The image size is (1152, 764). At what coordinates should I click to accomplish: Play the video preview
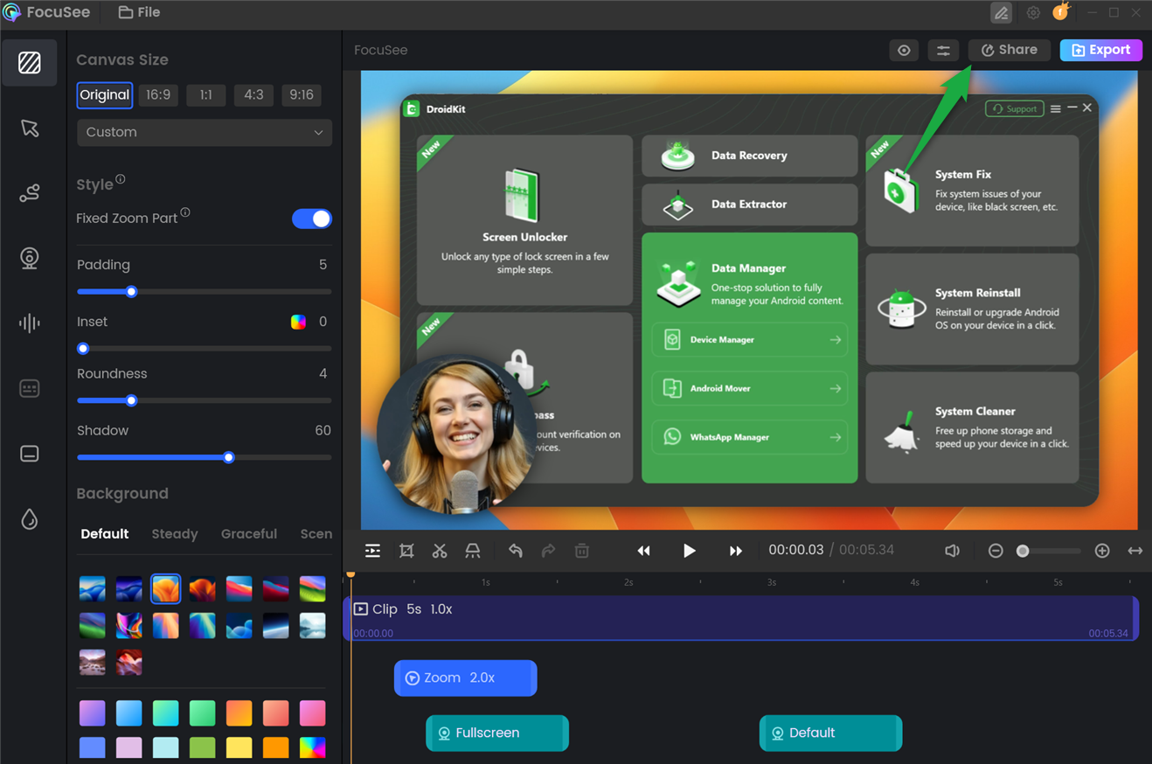[x=690, y=551]
